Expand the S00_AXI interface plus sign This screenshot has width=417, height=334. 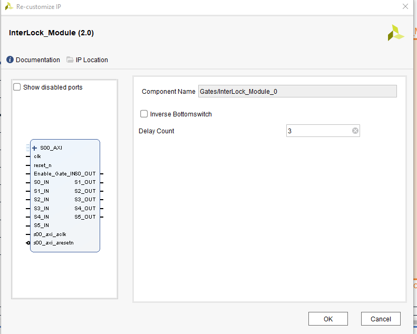[35, 148]
